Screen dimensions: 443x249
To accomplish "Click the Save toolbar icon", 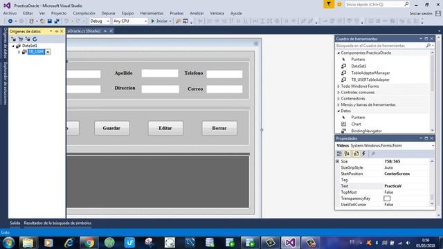I will coord(50,21).
